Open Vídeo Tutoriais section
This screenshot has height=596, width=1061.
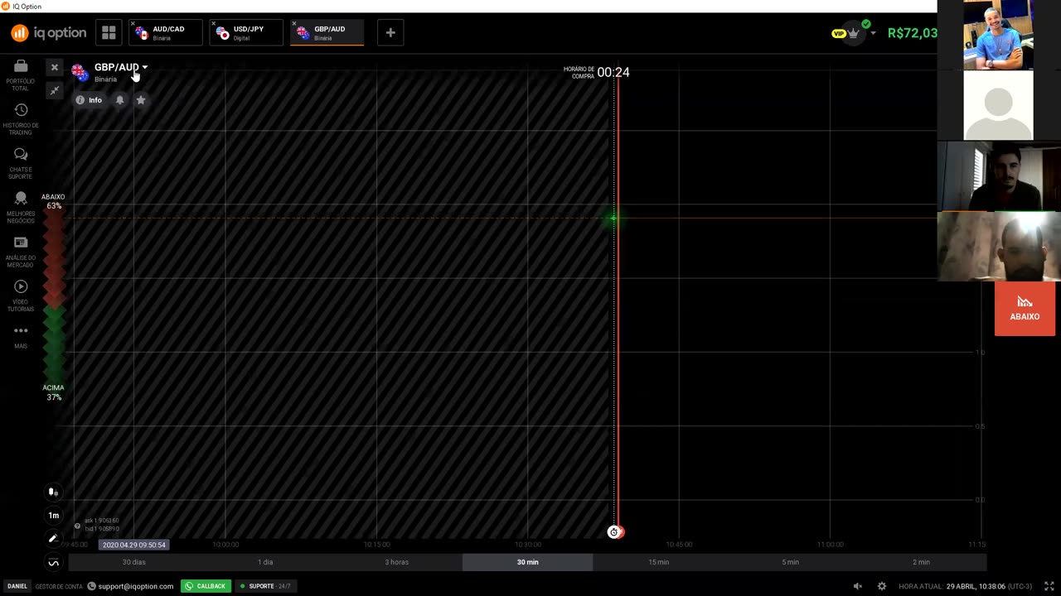coord(21,296)
